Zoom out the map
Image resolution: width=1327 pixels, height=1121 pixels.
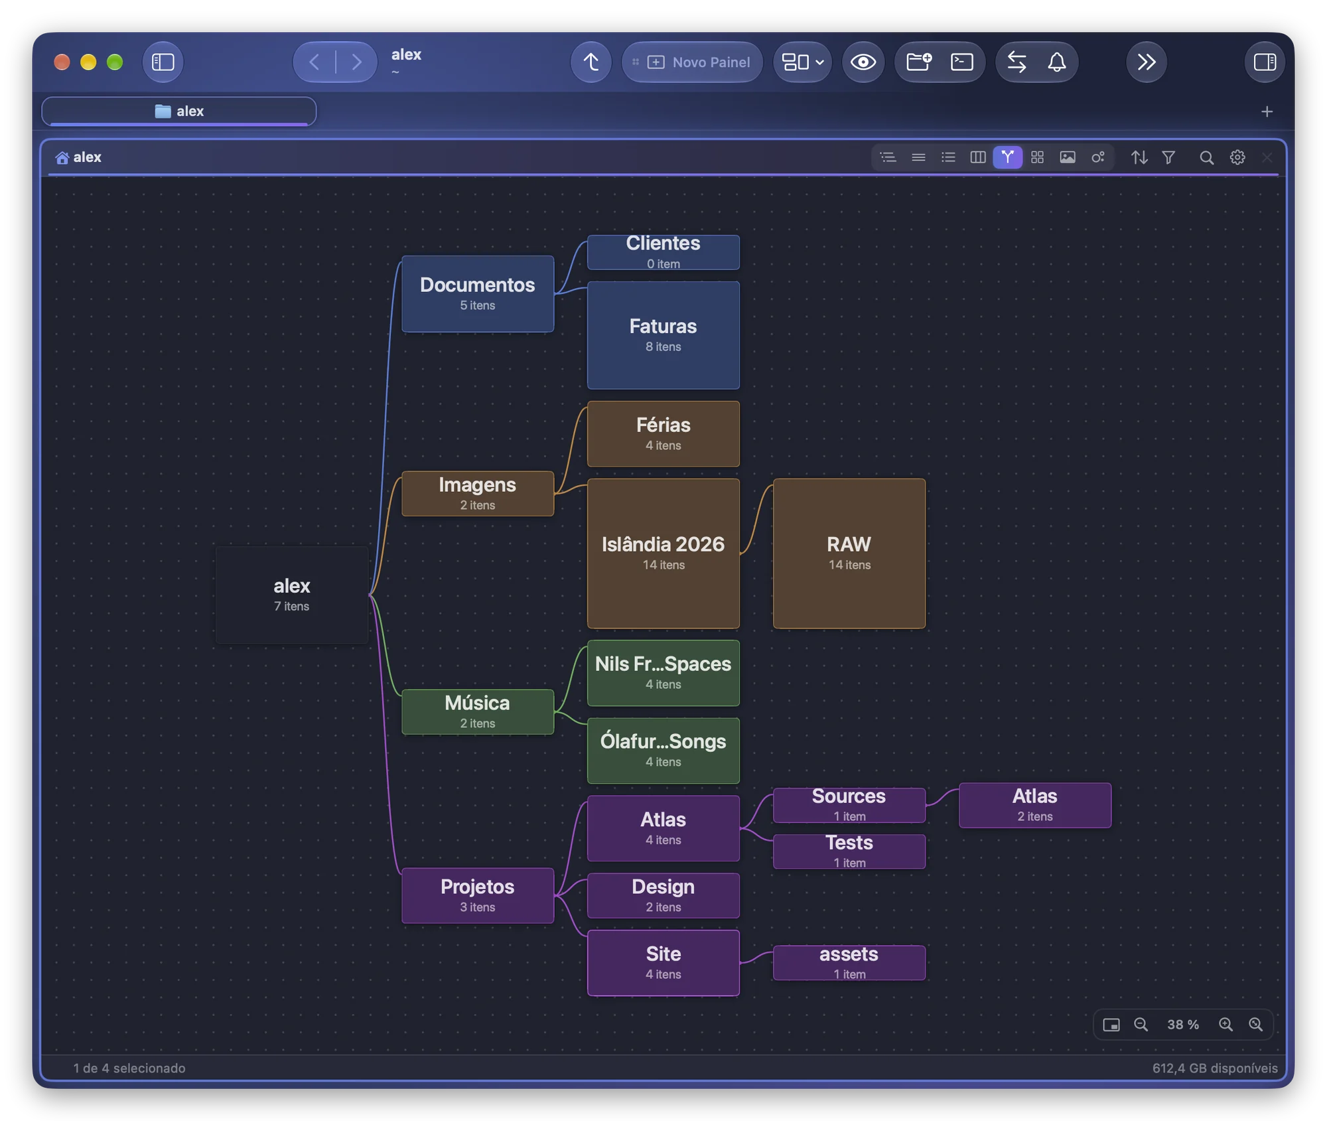click(1141, 1024)
